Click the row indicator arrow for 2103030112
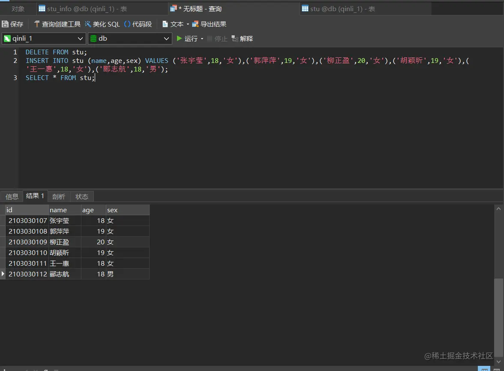The image size is (504, 371). (x=3, y=274)
